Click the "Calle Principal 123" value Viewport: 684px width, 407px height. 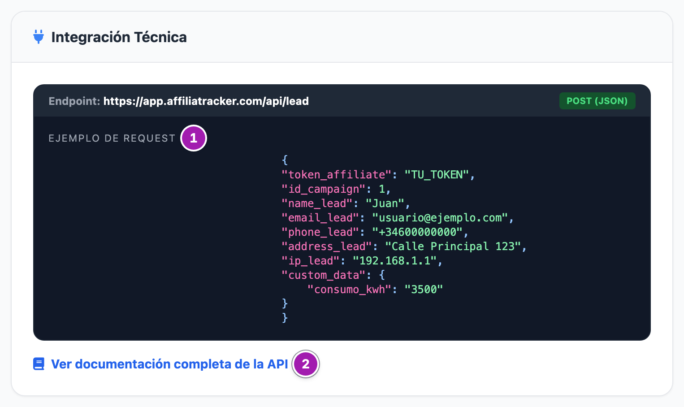(x=453, y=247)
